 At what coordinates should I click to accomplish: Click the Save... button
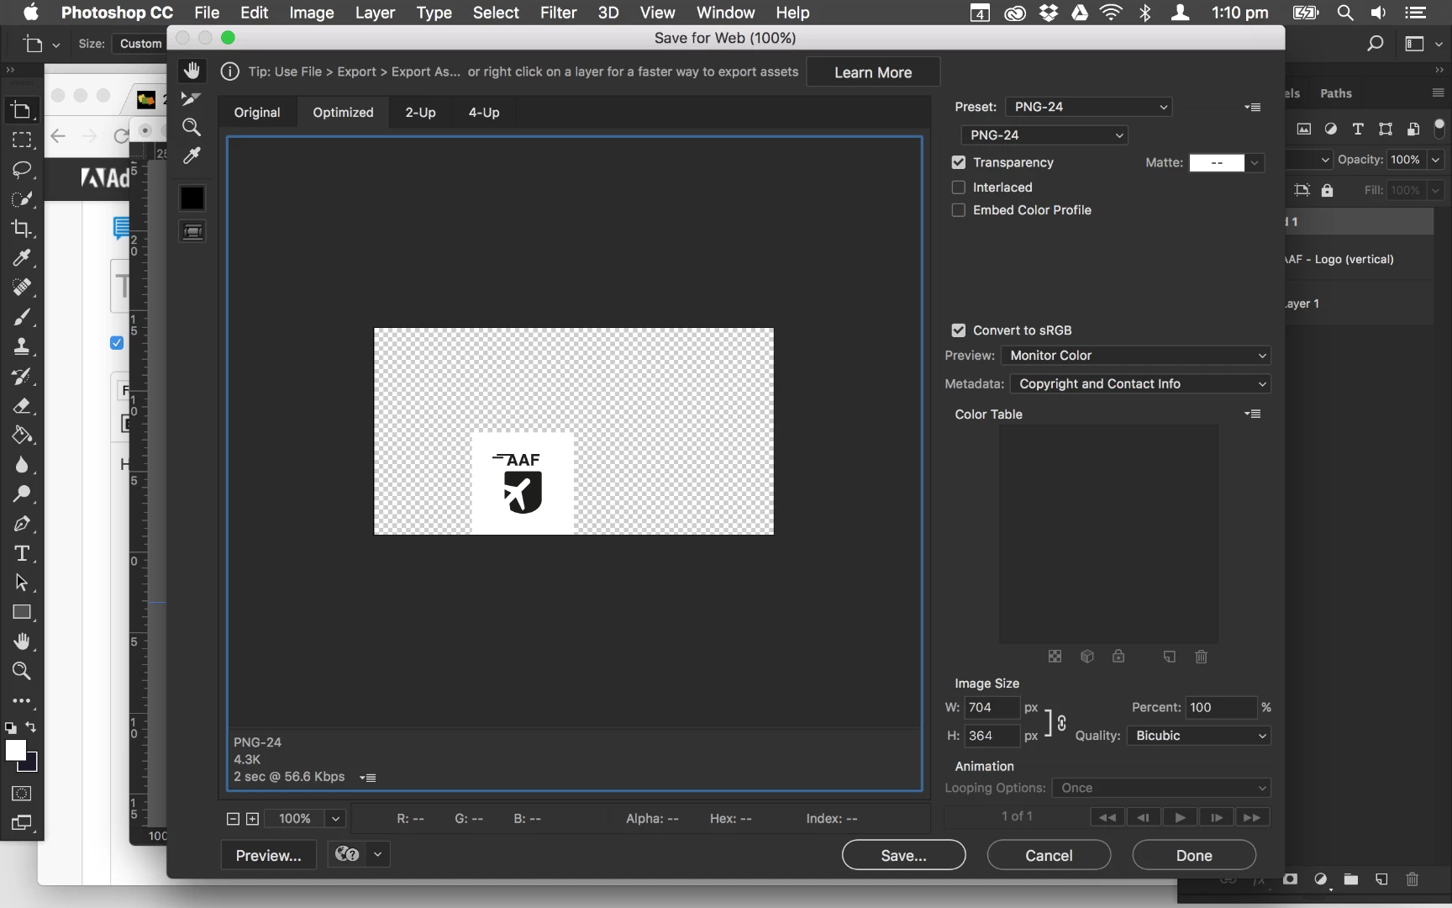click(x=904, y=855)
